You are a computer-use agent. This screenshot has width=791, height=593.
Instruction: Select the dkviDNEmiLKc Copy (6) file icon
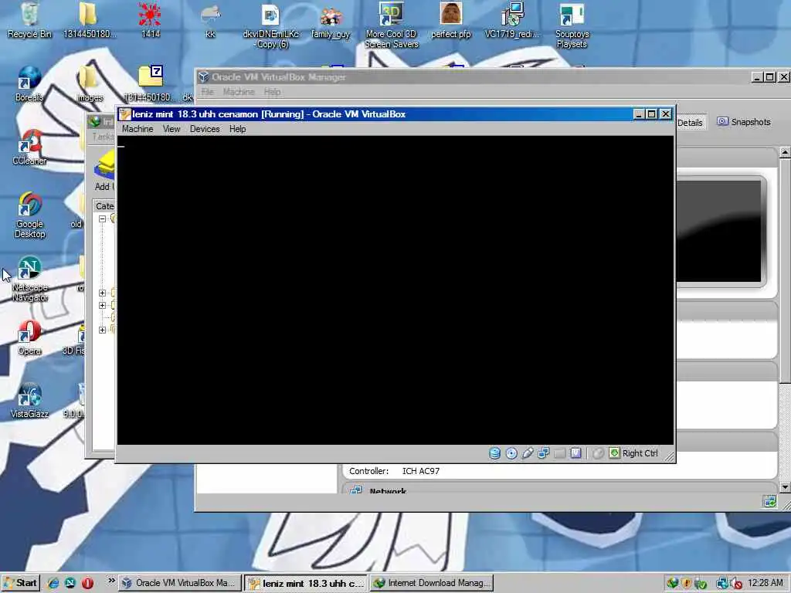271,25
